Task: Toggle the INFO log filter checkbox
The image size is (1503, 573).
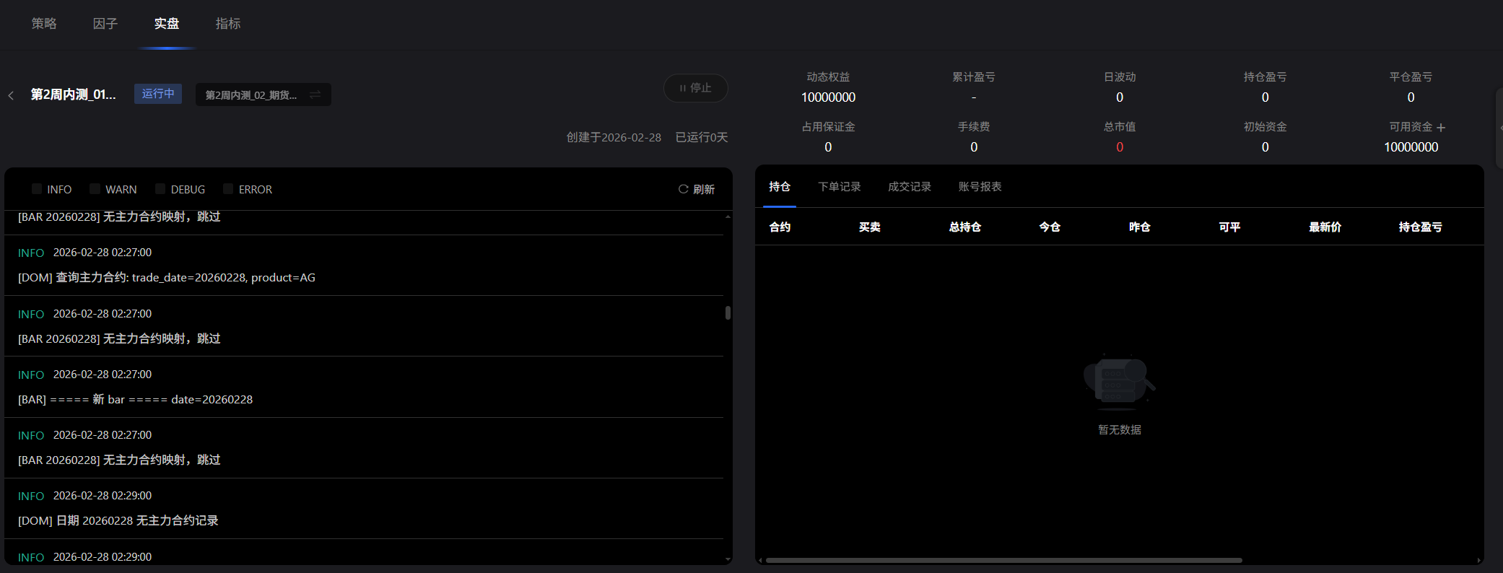Action: pos(37,189)
